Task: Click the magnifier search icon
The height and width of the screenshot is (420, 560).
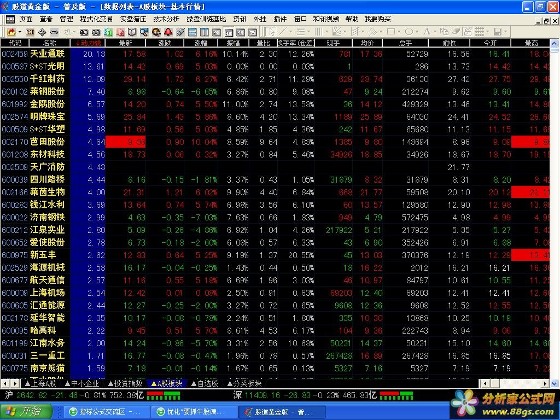Action: 144,32
